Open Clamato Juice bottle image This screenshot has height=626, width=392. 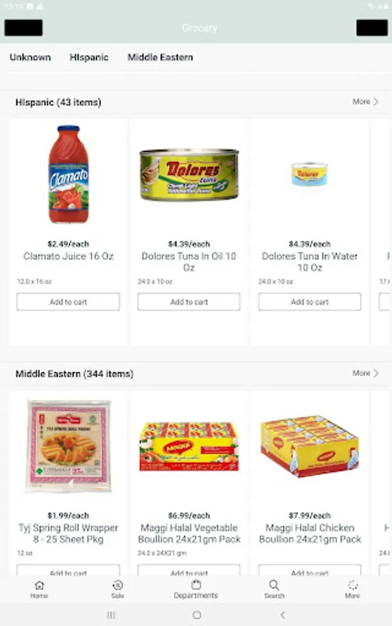(68, 175)
